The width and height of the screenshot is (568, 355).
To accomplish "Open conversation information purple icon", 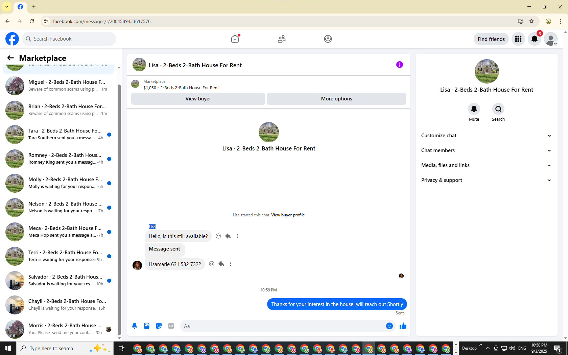I will [400, 65].
